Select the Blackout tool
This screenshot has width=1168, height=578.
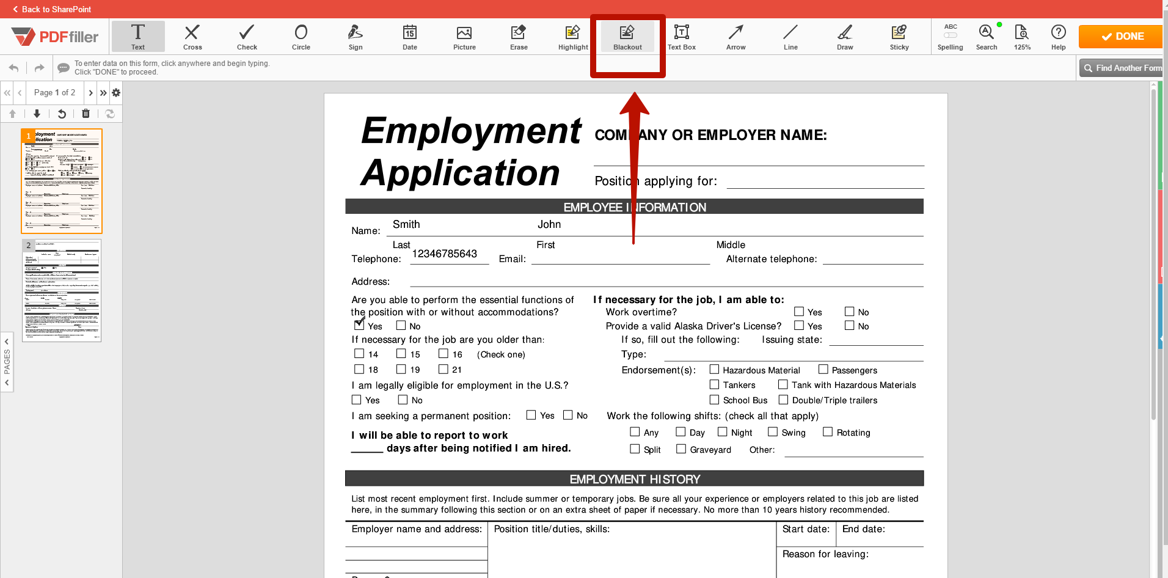pos(627,37)
